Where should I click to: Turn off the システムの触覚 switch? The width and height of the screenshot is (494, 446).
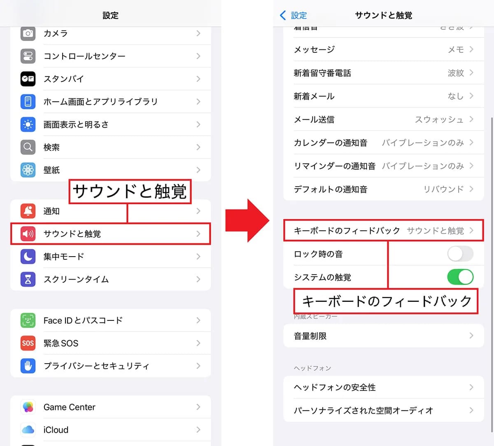(460, 277)
